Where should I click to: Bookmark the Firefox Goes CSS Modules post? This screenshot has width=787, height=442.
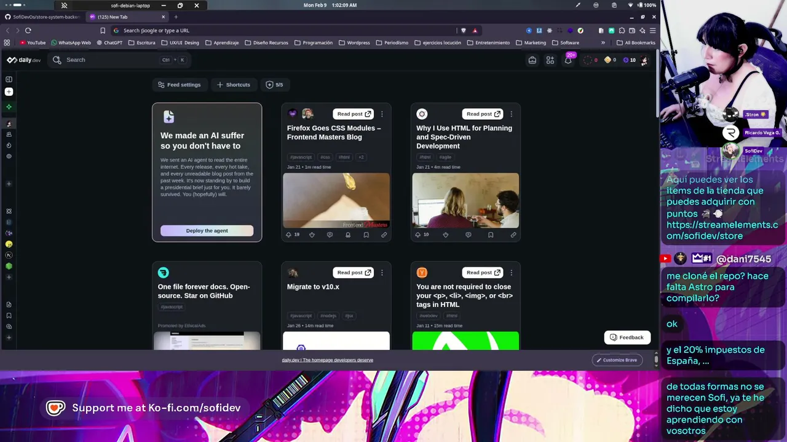point(366,235)
